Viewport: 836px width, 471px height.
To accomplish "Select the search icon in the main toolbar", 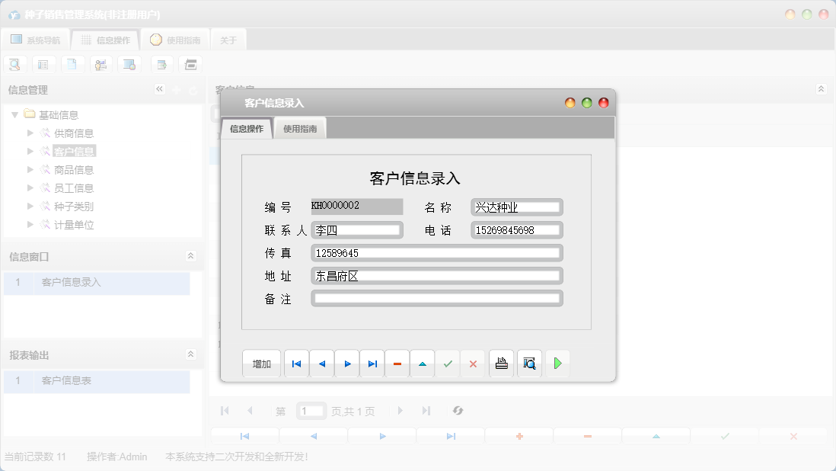I will [x=14, y=64].
